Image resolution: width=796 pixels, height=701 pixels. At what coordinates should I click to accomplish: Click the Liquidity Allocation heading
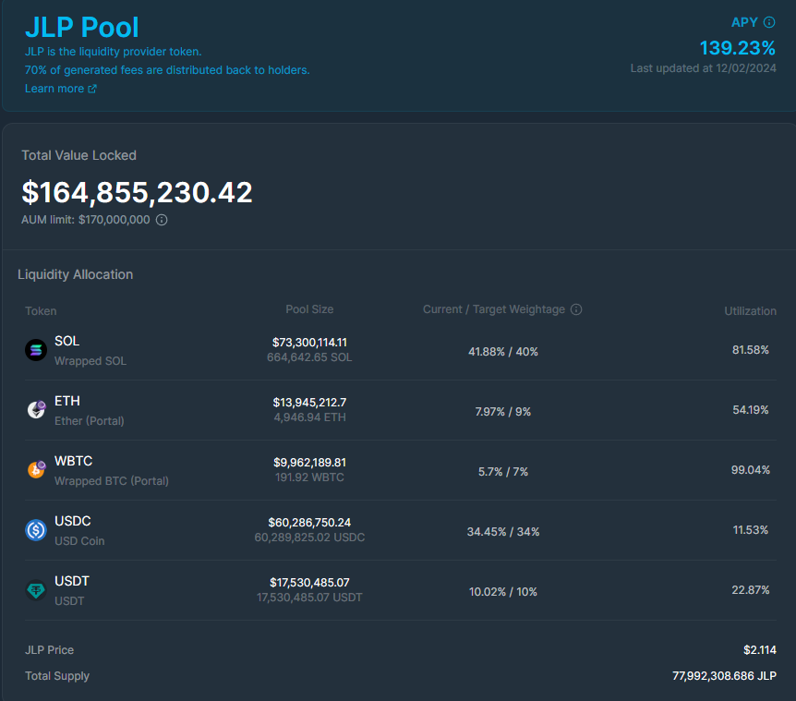click(75, 274)
